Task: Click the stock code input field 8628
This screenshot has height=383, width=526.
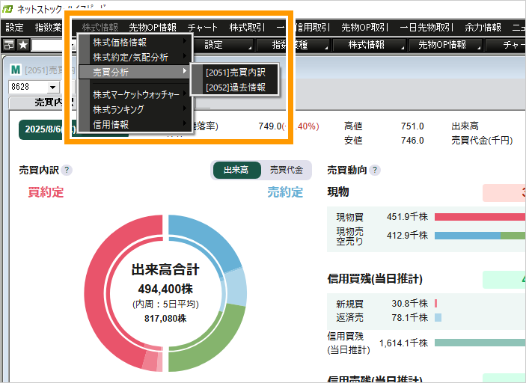Action: pyautogui.click(x=28, y=88)
